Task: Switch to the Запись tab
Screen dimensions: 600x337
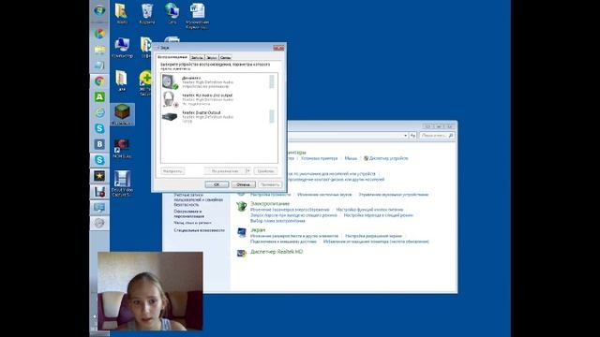Action: (x=197, y=58)
